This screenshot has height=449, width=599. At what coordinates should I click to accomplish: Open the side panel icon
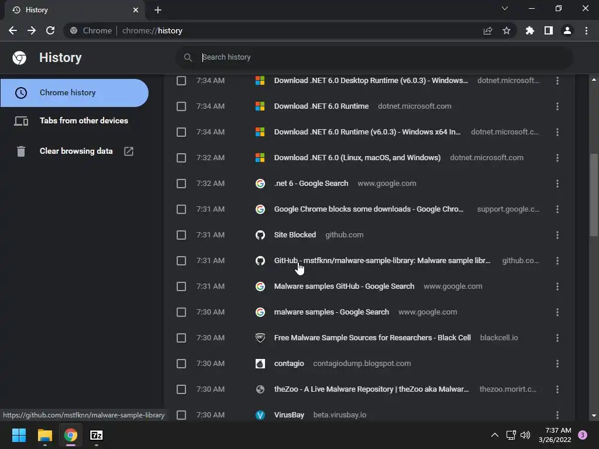click(x=549, y=30)
